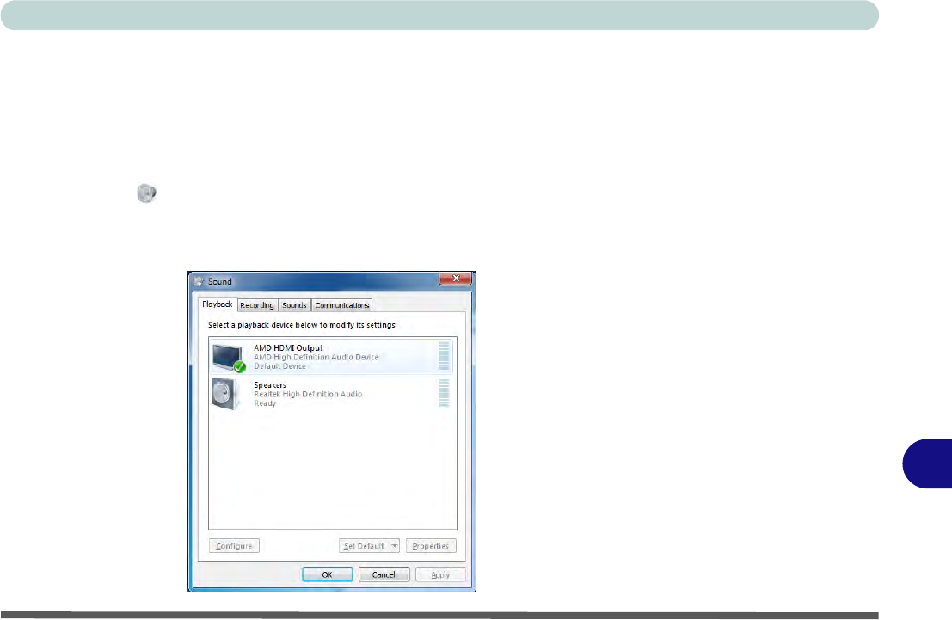Screen dimensions: 952x620
Task: Click the 'Default Device' status text
Action: [279, 366]
